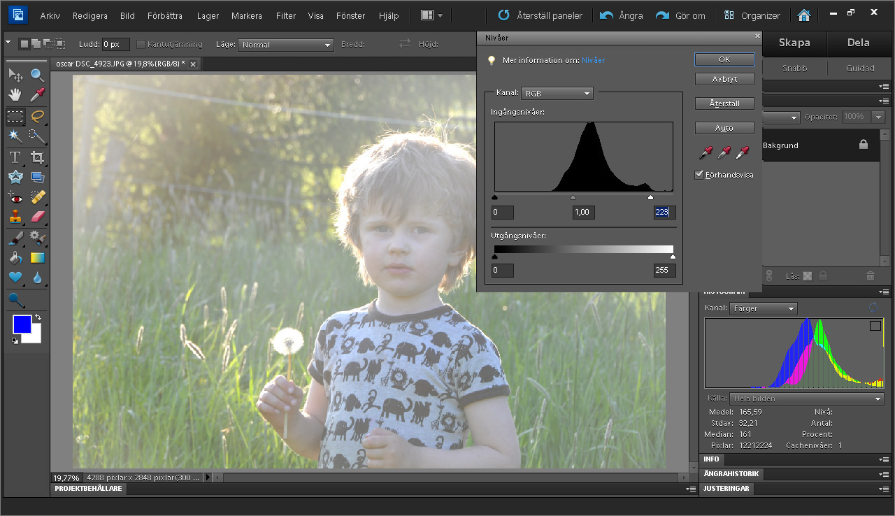Image resolution: width=895 pixels, height=516 pixels.
Task: Click the lock icon on Bakgrund layer
Action: click(864, 145)
